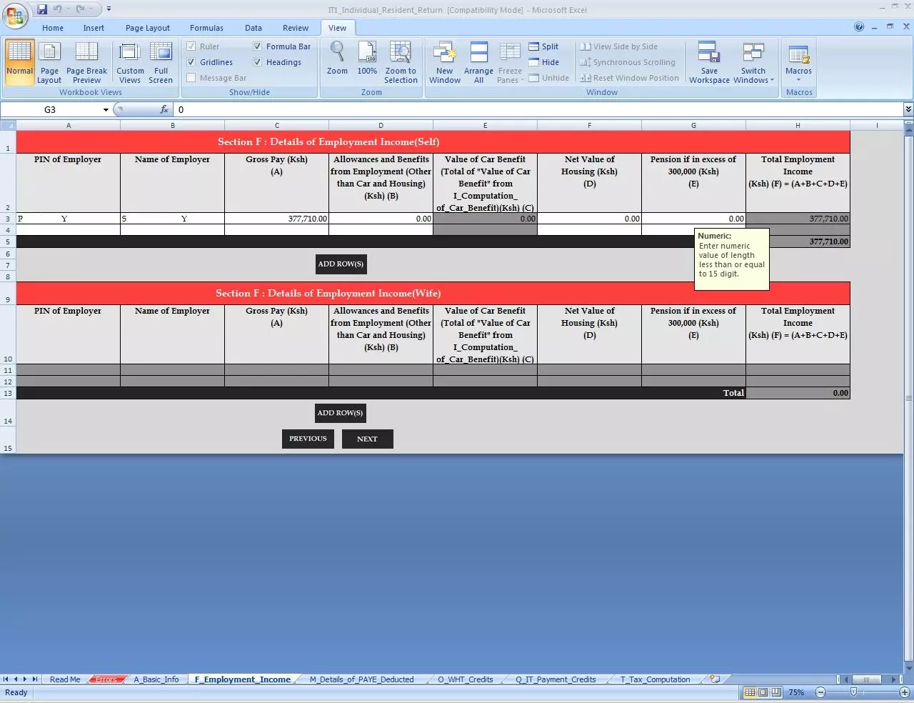Viewport: 914px width, 703px height.
Task: Click into the formula bar field
Action: 538,109
